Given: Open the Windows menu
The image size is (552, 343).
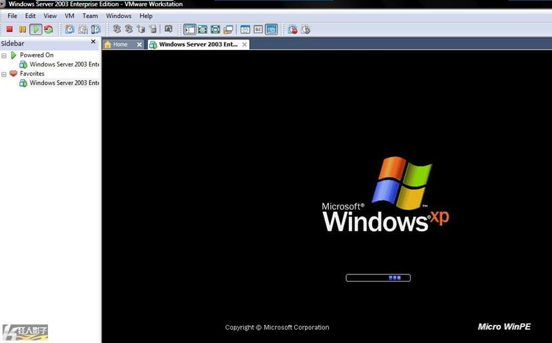Looking at the screenshot, I should (119, 16).
